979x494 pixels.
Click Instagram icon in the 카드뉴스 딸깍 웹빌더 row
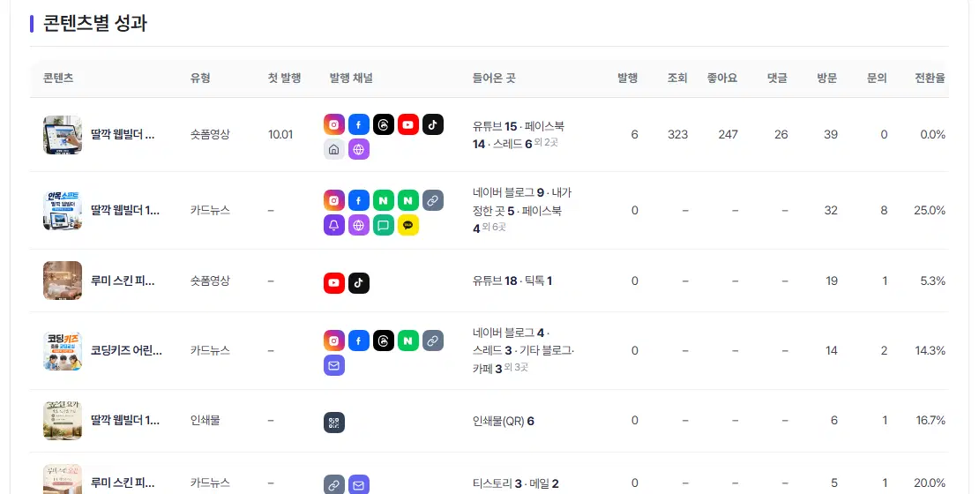coord(334,200)
